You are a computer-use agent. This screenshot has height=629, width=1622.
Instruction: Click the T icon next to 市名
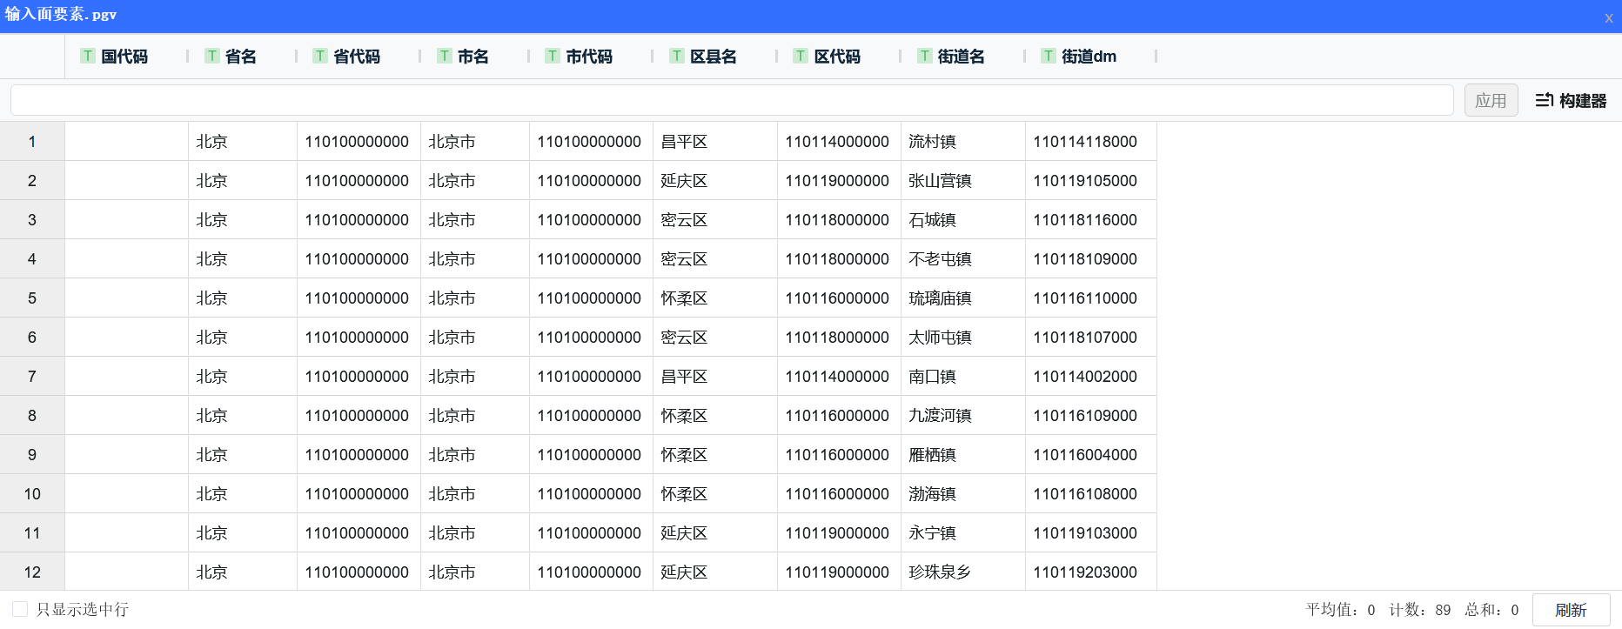click(445, 57)
